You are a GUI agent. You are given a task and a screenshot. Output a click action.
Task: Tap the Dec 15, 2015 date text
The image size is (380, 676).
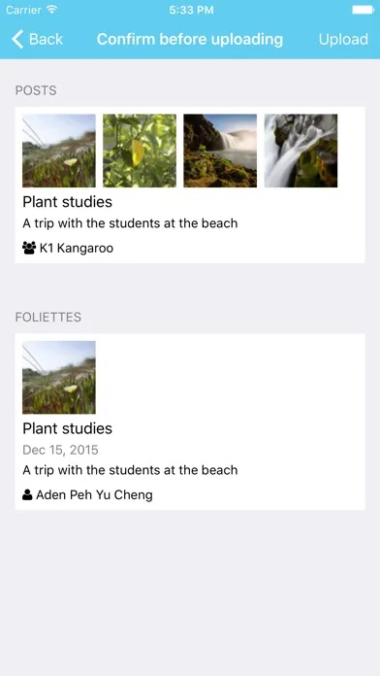60,450
